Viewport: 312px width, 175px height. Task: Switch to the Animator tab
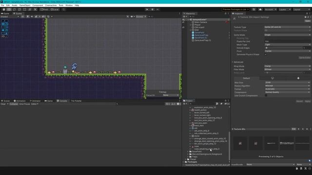click(x=35, y=101)
